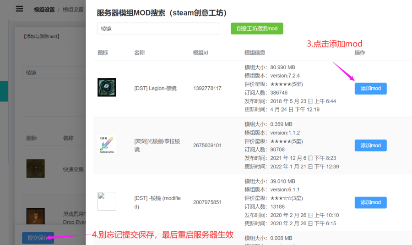Click the broken image icon of 棱镜 (modified)
Screen dimensions: 412x245
[107, 201]
